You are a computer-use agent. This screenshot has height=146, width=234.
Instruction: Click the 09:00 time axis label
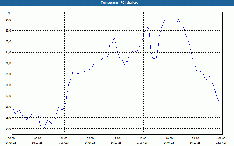[91, 138]
